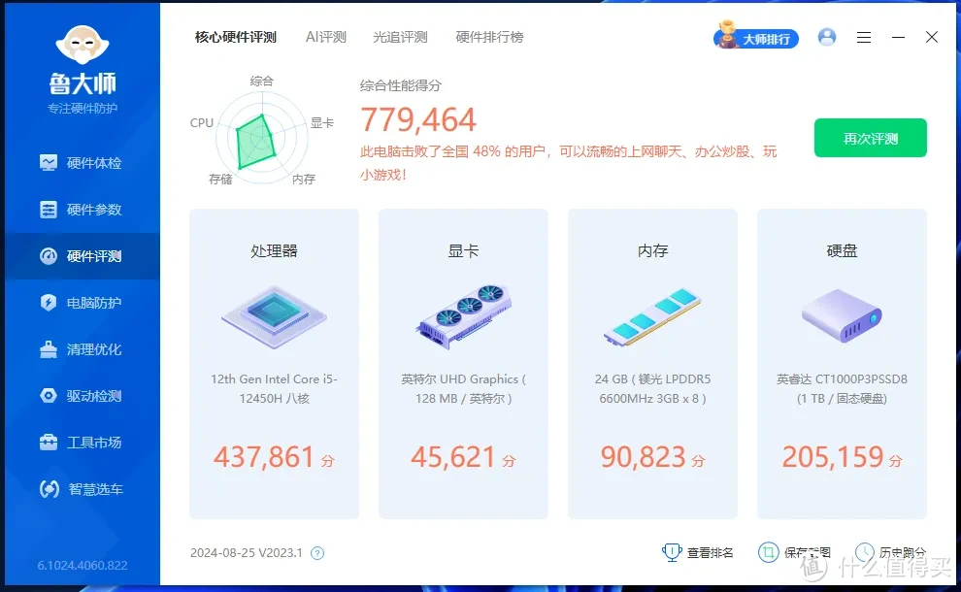Viewport: 961px width, 592px height.
Task: Click 查看排名 link
Action: pyautogui.click(x=710, y=553)
